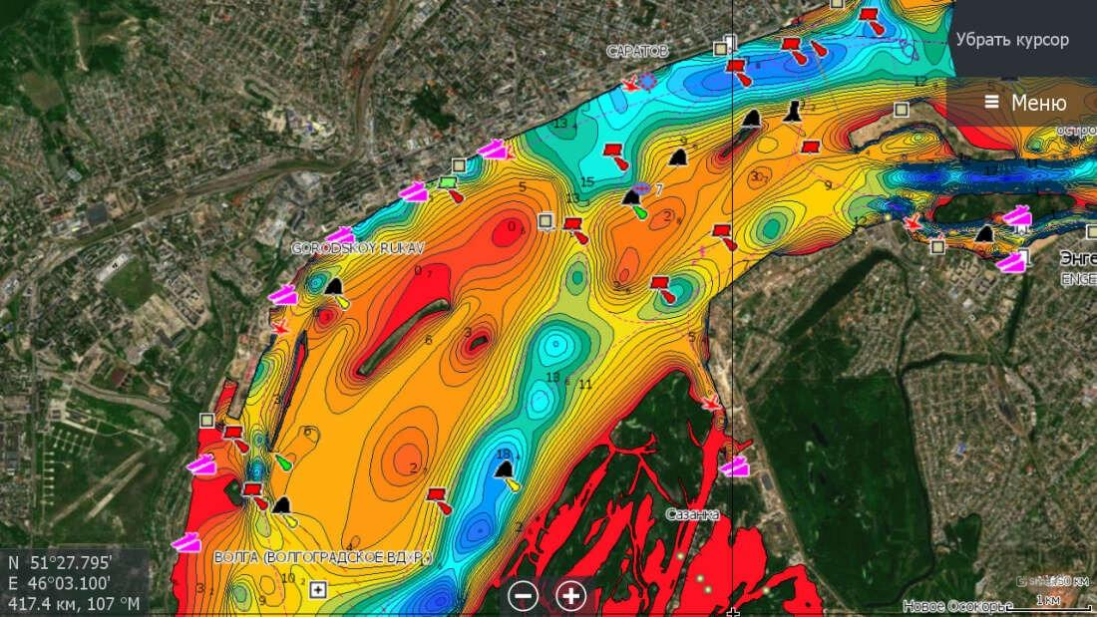Select the green flag buoy on Saratov shore

(447, 183)
